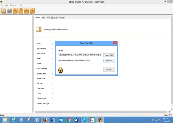Click the 'Pager' field label

pos(39,58)
